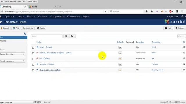The height and width of the screenshot is (104, 186).
Task: Check the beez3 - Default row checkbox
Action: coord(33,47)
